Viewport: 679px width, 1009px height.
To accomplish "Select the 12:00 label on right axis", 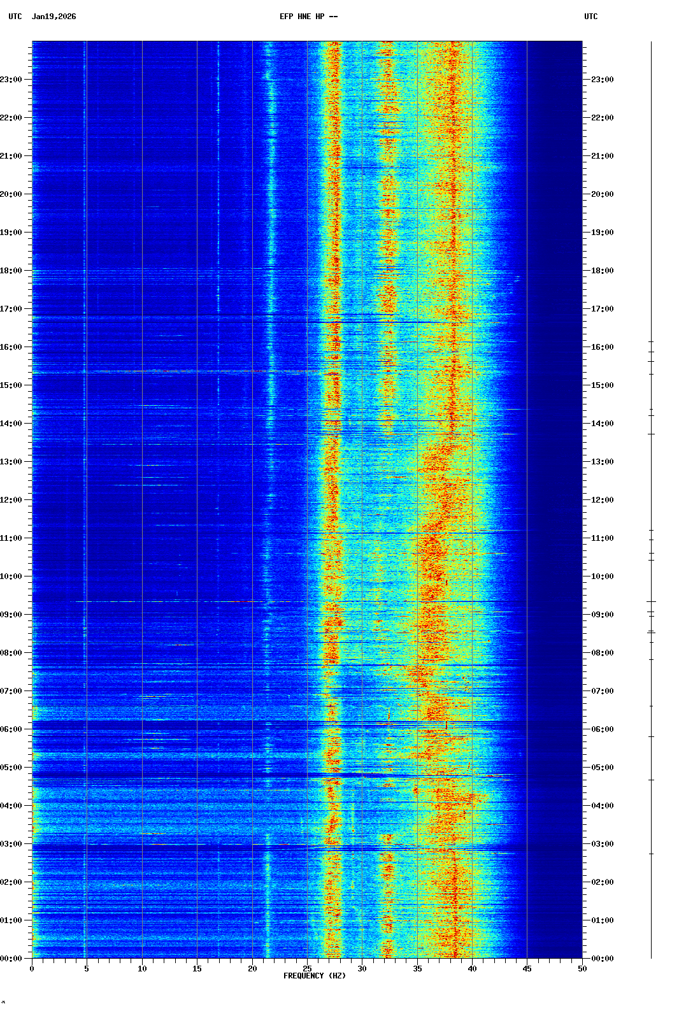I will [602, 500].
